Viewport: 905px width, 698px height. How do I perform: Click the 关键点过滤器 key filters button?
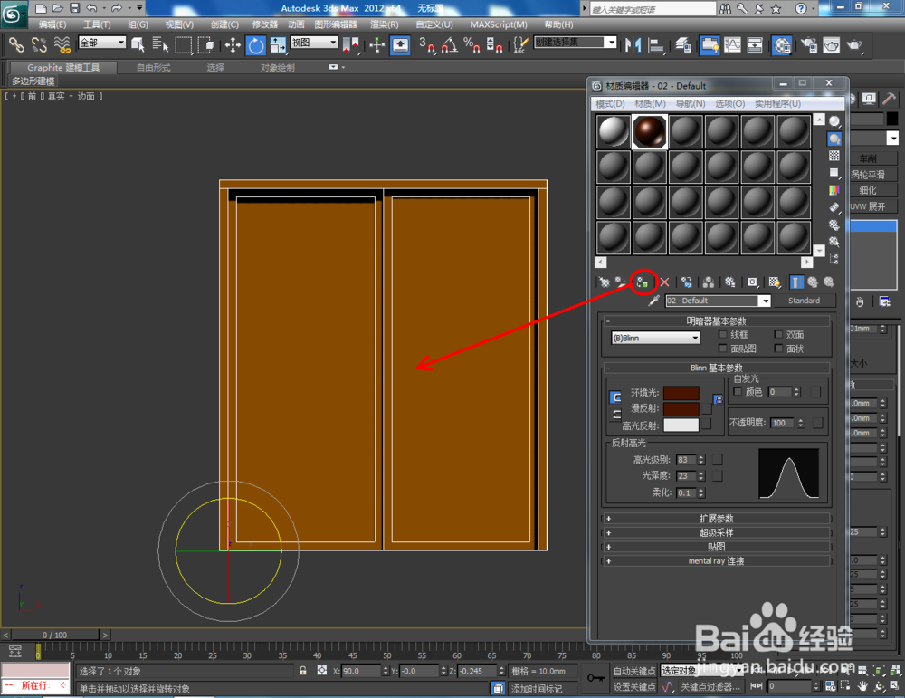[710, 686]
